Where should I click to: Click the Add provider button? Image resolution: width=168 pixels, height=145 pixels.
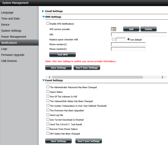131,29
